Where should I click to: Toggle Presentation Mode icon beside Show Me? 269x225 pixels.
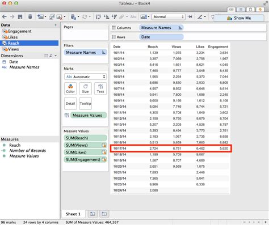213,17
